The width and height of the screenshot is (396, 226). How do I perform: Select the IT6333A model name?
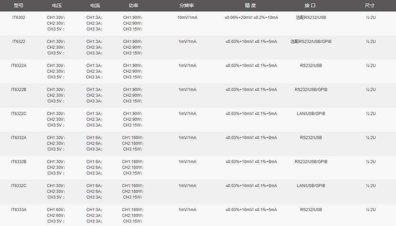pyautogui.click(x=19, y=210)
